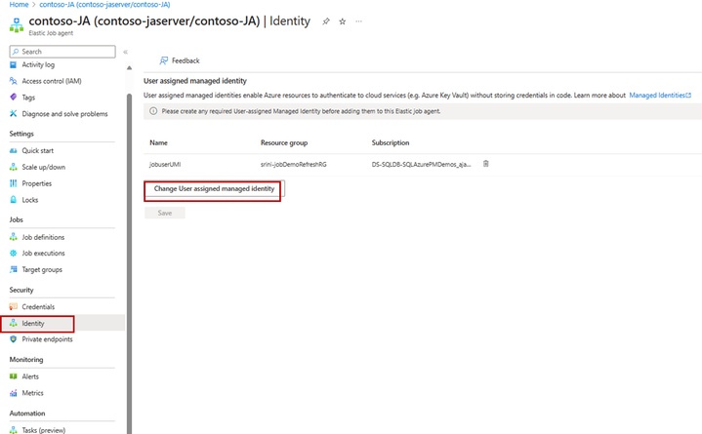Click the Elastic Job agent resource icon
This screenshot has width=702, height=434.
(x=17, y=25)
